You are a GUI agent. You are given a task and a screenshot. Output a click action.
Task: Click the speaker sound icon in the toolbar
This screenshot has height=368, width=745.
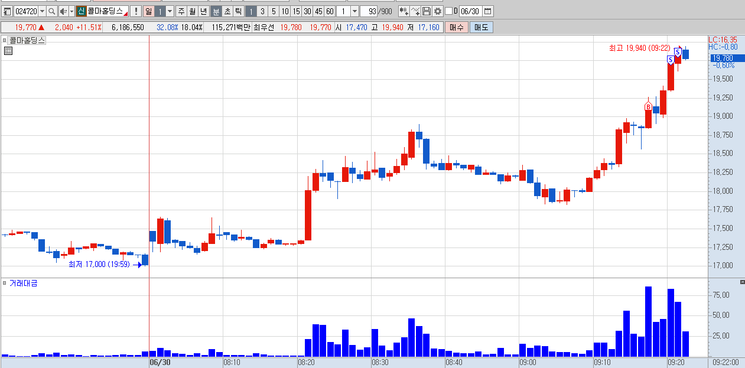[x=63, y=11]
